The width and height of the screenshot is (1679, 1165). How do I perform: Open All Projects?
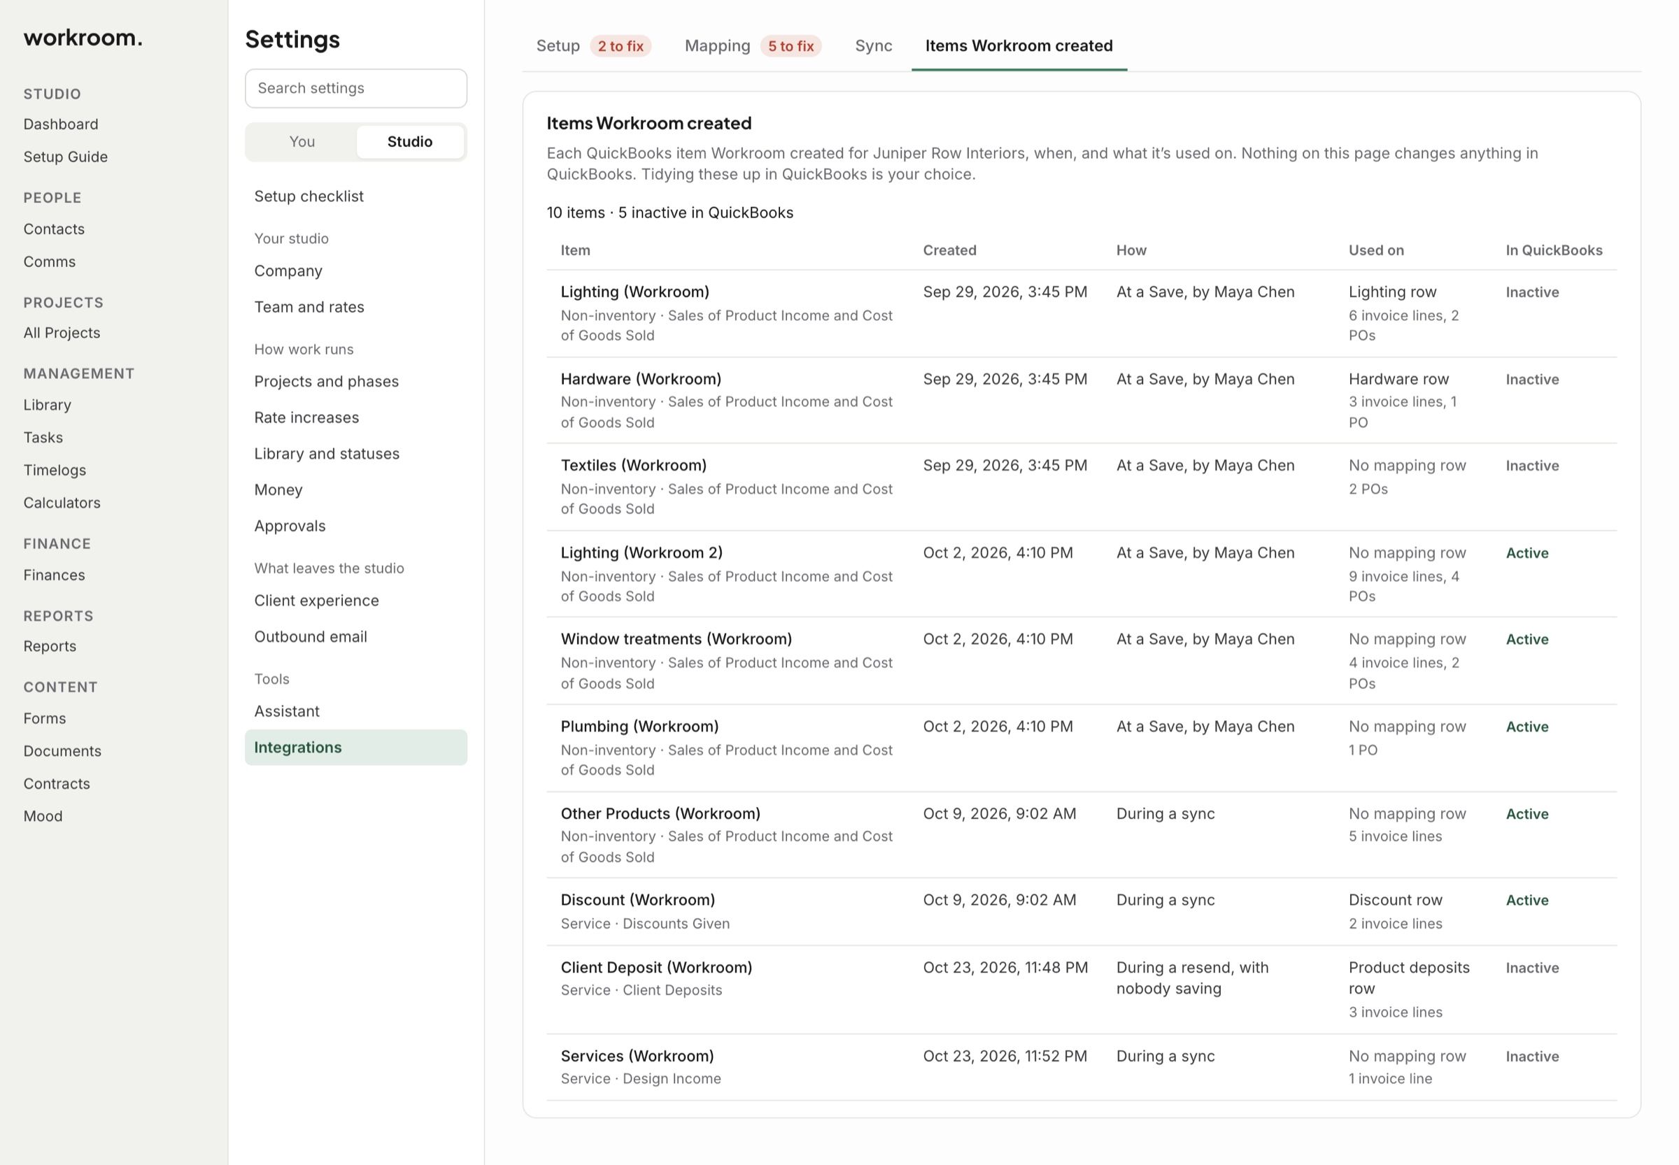tap(62, 333)
